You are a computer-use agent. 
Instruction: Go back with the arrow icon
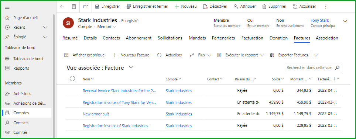62,7
